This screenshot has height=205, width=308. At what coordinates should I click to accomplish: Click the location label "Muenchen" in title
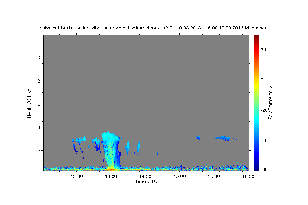[x=256, y=28]
